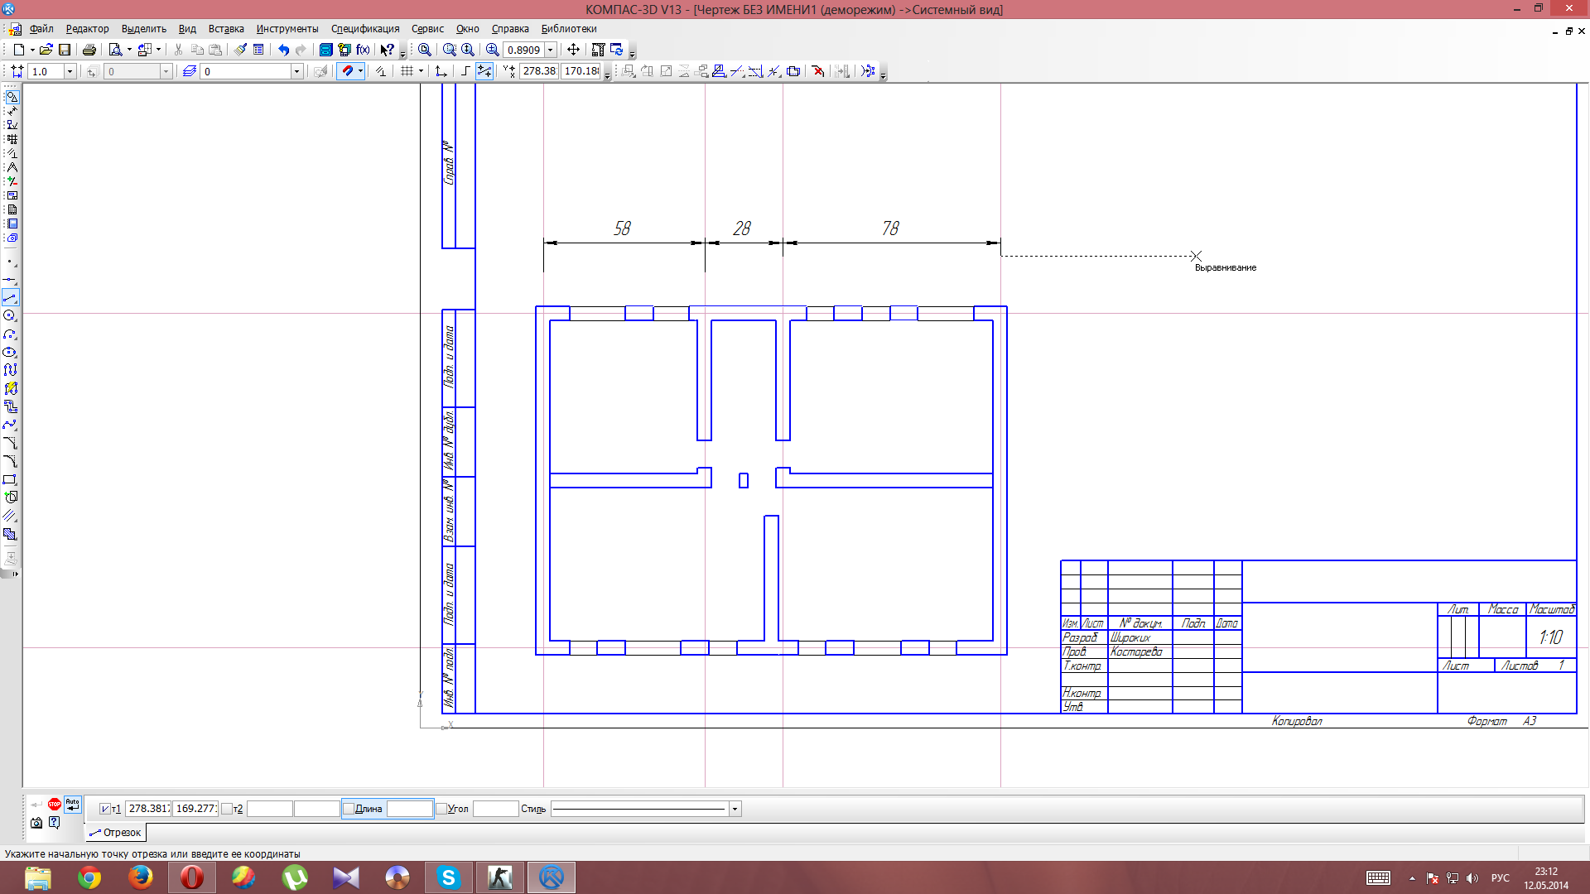
Task: Expand the current step 1.0 dropdown
Action: [70, 71]
